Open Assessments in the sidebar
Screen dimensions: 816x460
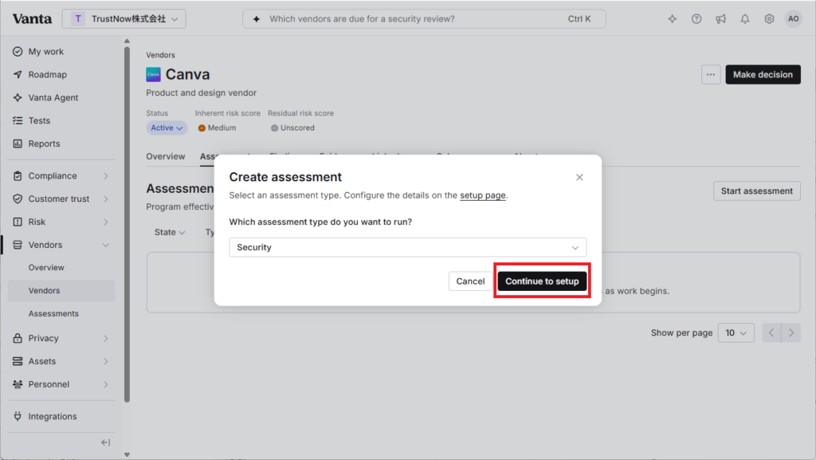[53, 313]
